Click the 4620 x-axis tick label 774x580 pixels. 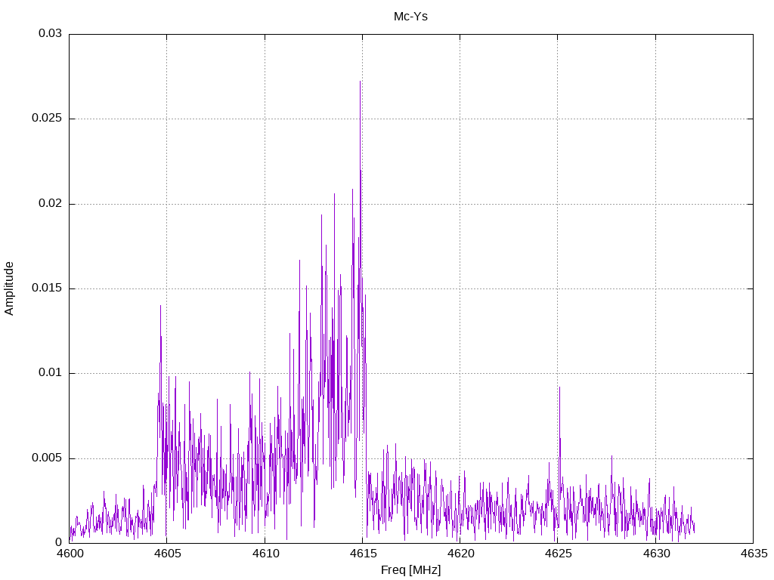pos(460,554)
